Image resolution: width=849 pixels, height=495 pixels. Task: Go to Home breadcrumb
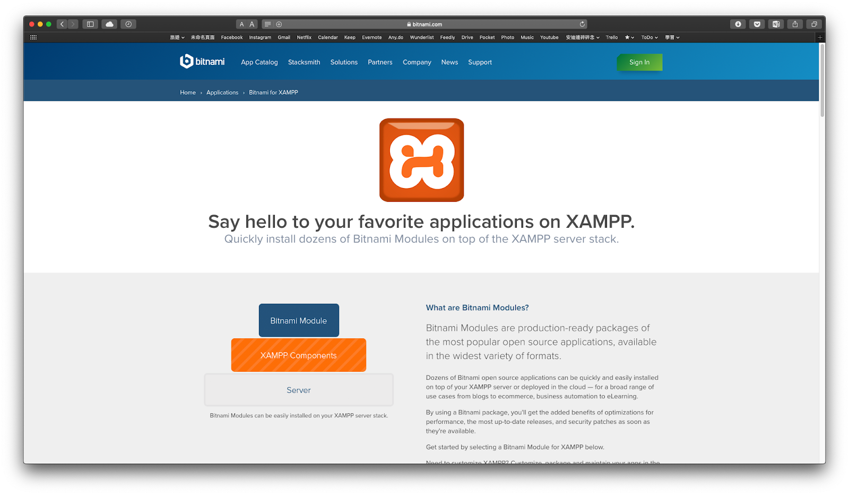coord(188,92)
